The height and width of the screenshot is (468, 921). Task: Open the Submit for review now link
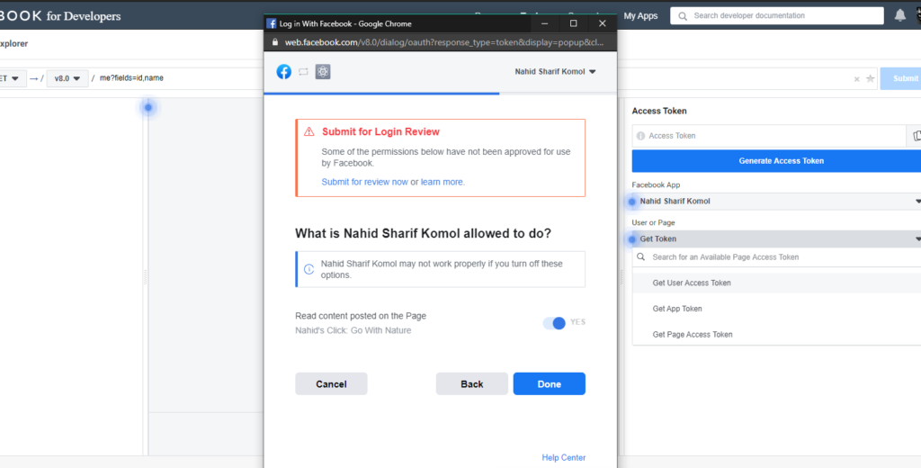[x=365, y=182]
